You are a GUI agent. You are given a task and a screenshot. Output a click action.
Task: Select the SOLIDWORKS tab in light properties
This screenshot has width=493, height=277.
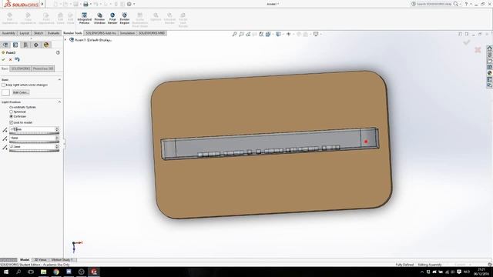pos(21,68)
